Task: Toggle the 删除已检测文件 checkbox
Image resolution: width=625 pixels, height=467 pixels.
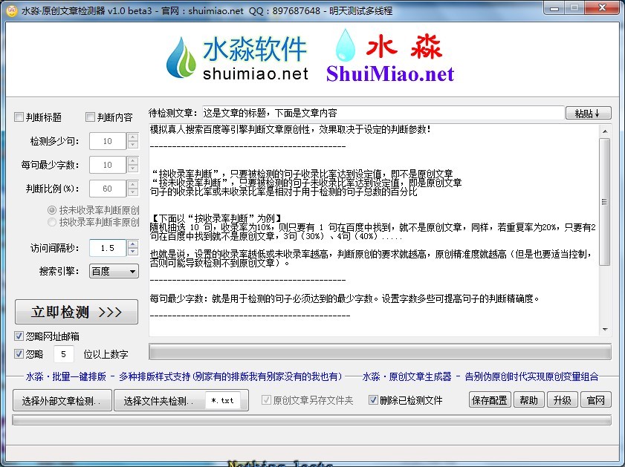Action: (x=372, y=400)
